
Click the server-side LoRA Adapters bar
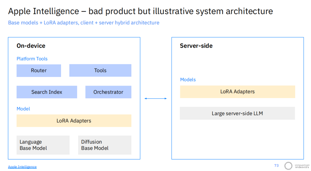pyautogui.click(x=237, y=92)
